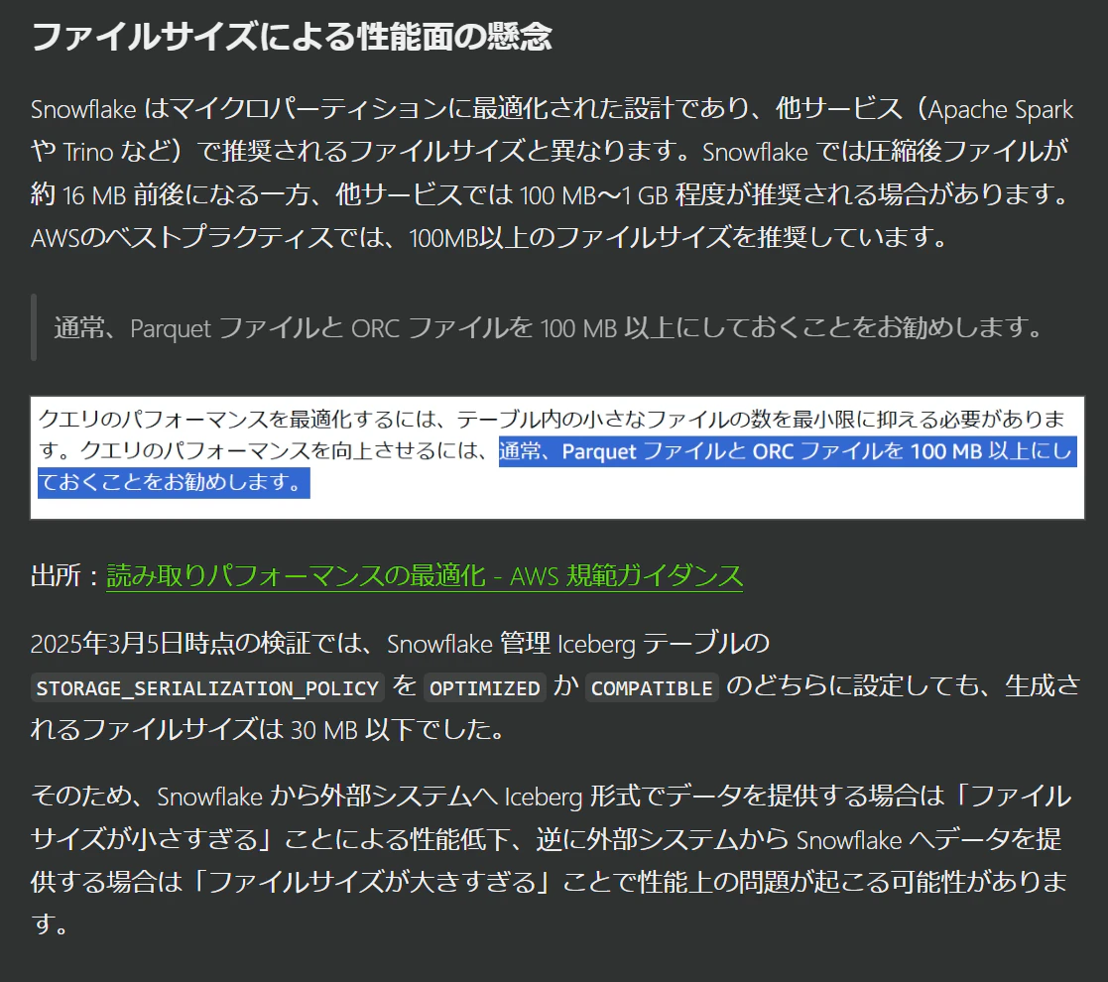The image size is (1108, 982).
Task: Click the 出所： label
Action: [x=66, y=575]
